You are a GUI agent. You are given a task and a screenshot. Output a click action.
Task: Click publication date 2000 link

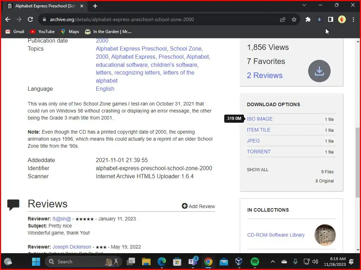click(x=102, y=41)
